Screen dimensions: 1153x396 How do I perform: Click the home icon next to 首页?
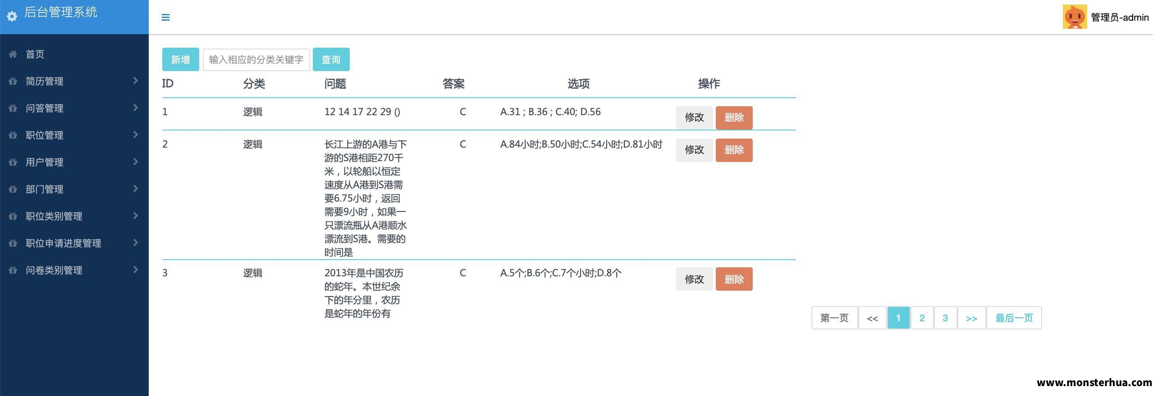click(13, 54)
